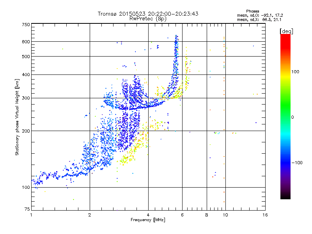
Task: Click the orange point column at 10 MHz
Action: click(224, 119)
